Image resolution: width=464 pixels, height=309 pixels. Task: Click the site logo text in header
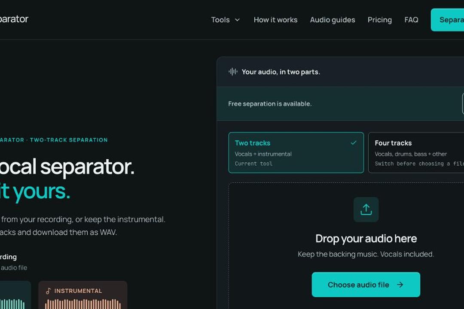pyautogui.click(x=14, y=19)
